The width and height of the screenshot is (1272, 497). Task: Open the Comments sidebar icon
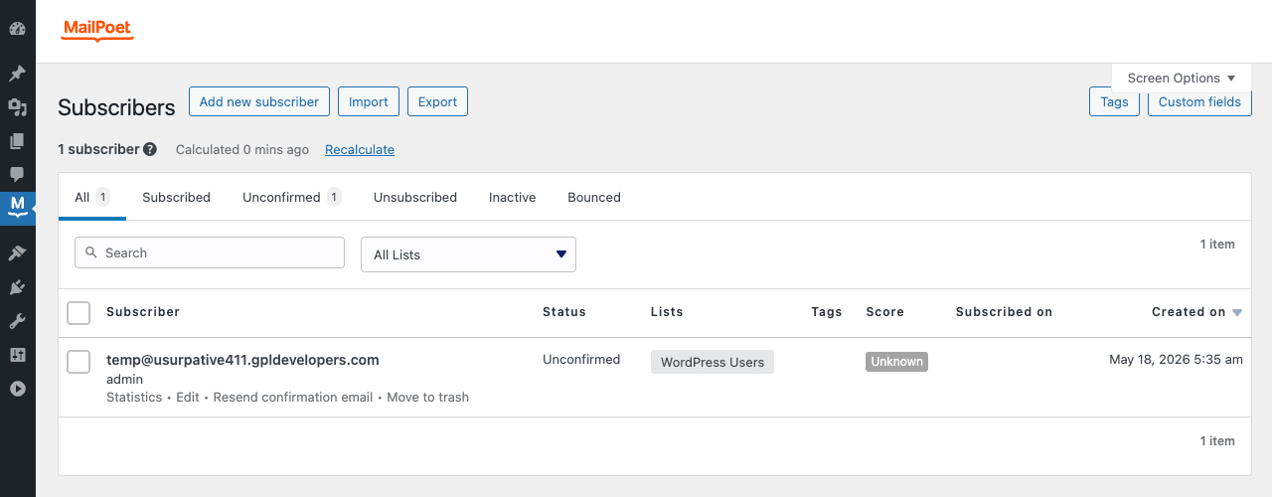(x=17, y=175)
